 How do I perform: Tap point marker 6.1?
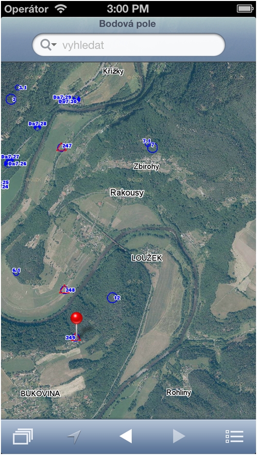pyautogui.click(x=16, y=272)
